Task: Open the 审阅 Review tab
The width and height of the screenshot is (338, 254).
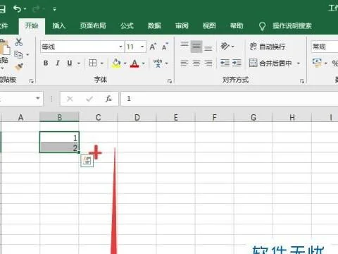Action: tap(182, 25)
